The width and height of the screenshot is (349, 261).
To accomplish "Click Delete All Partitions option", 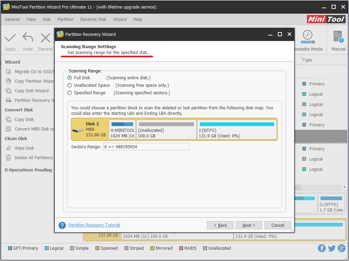I will (x=34, y=157).
